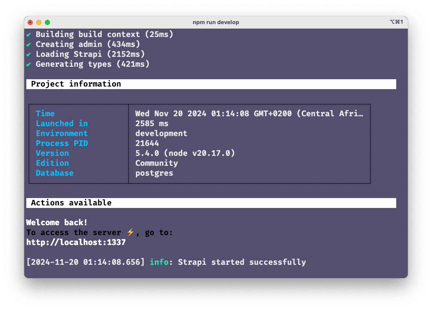Click the 'Database' label

(x=55, y=173)
